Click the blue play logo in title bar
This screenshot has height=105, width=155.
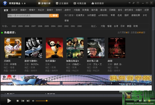pos(5,3)
